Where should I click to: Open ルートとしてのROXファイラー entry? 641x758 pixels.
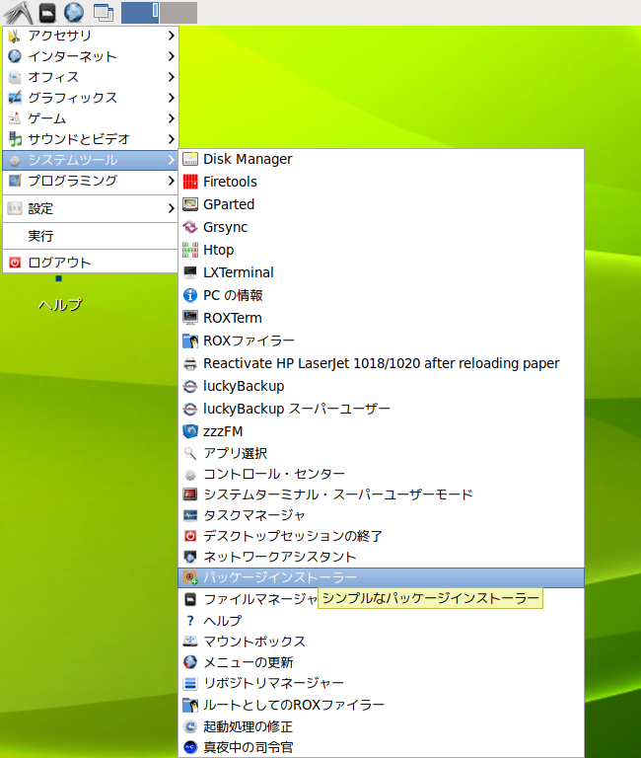pyautogui.click(x=381, y=705)
